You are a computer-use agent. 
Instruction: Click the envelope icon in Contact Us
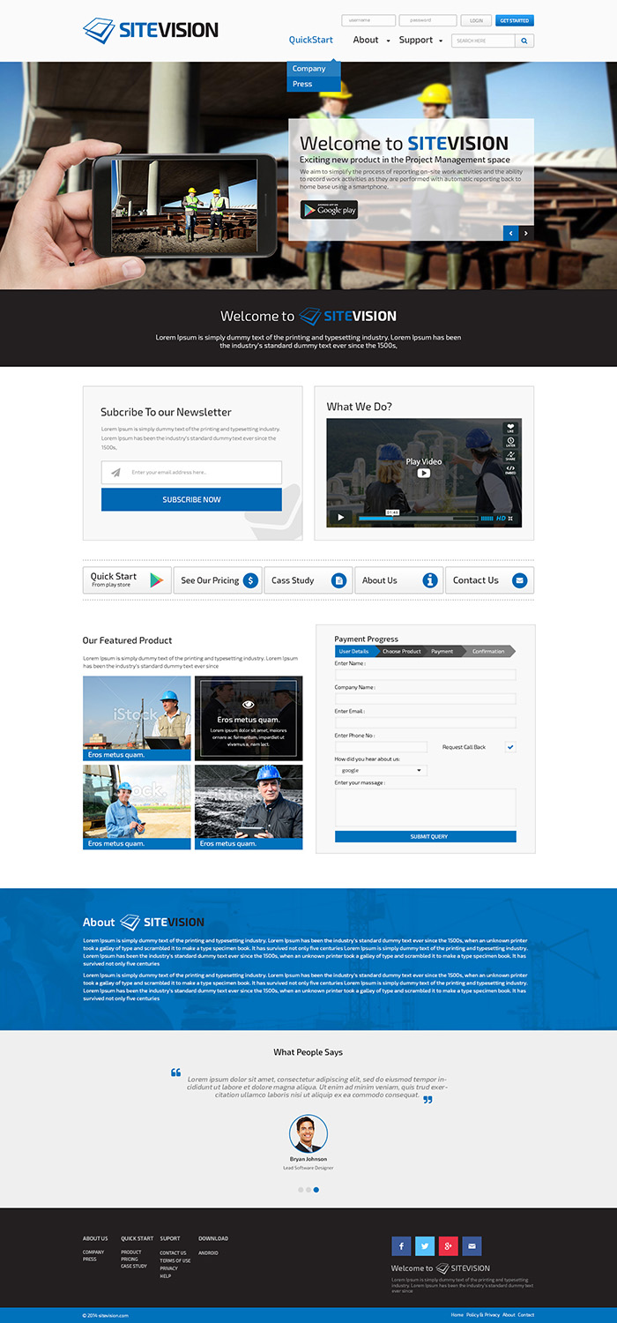pyautogui.click(x=519, y=580)
